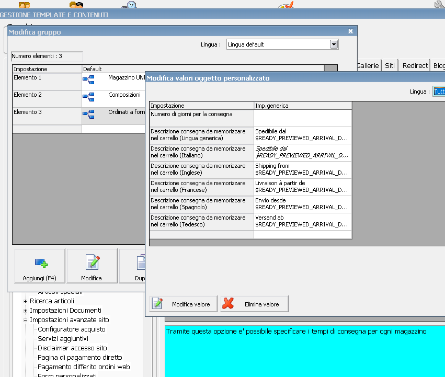Click the red X icon on Elimina valore
445x377 pixels.
click(x=228, y=303)
